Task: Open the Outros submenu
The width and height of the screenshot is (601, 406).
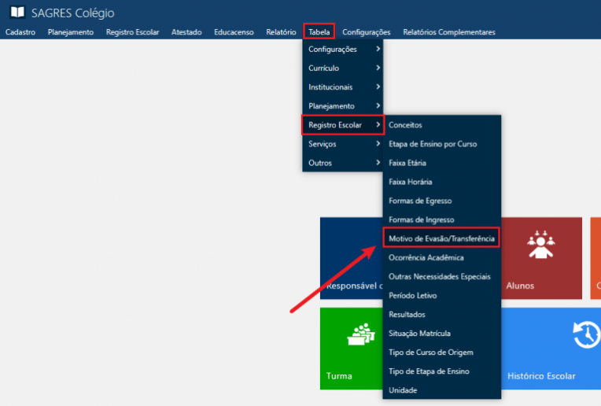Action: [343, 163]
